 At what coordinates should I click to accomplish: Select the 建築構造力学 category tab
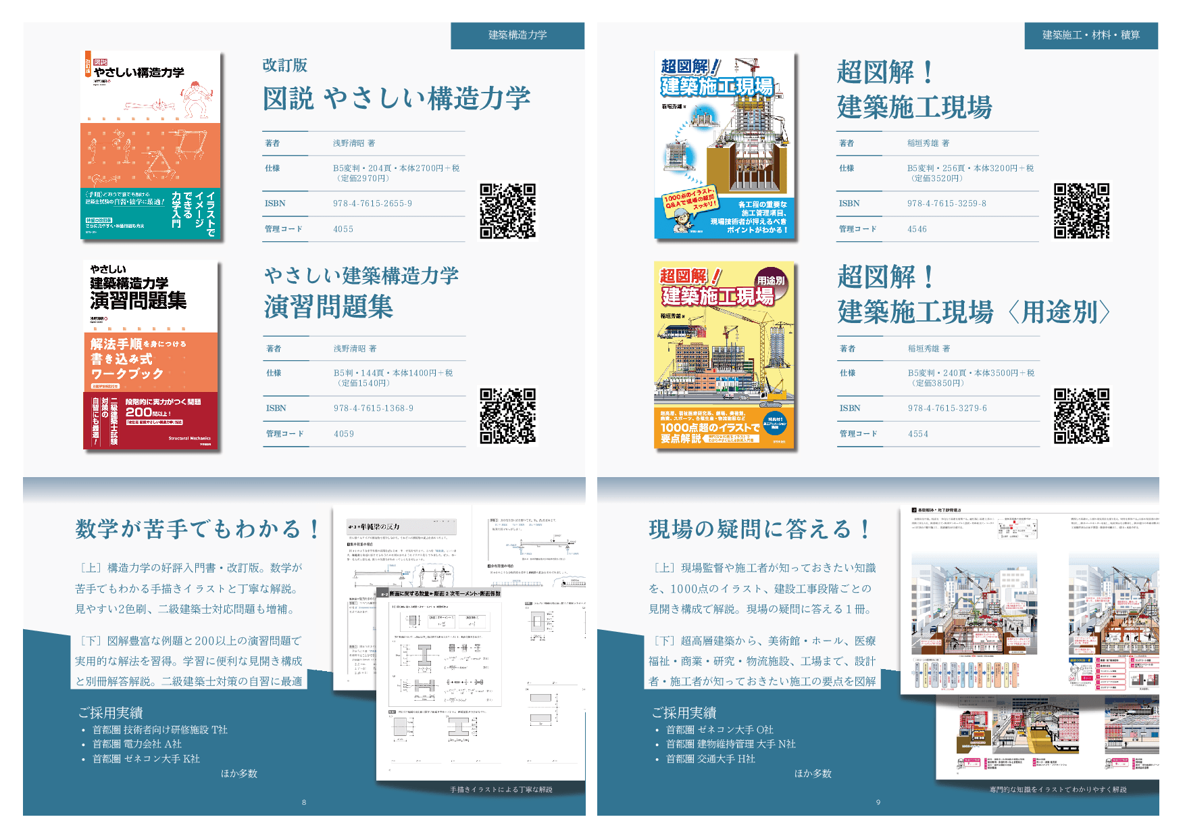[518, 35]
